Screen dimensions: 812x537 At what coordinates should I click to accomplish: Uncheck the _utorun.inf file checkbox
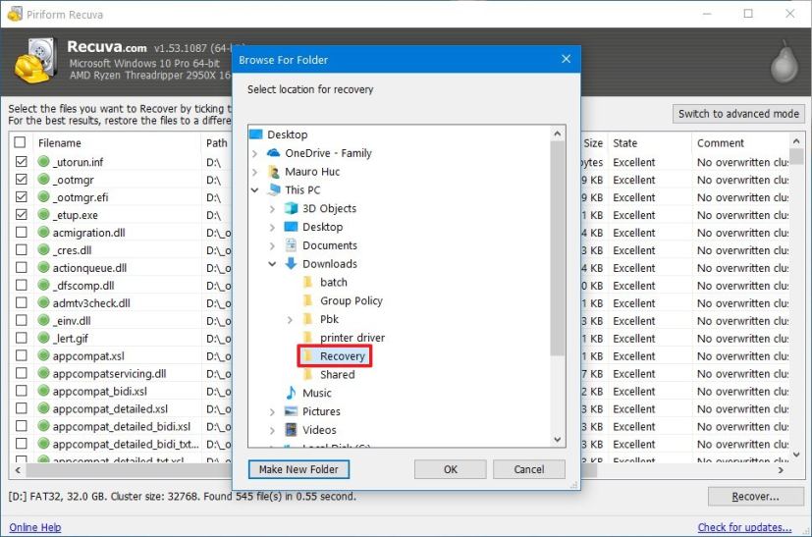click(x=22, y=162)
